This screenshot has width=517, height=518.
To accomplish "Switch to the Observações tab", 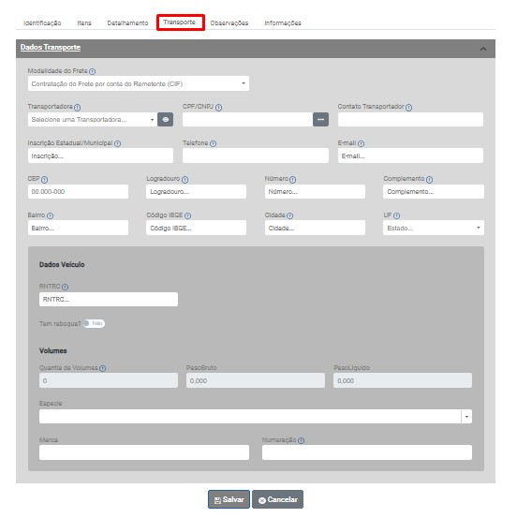I will tap(229, 23).
